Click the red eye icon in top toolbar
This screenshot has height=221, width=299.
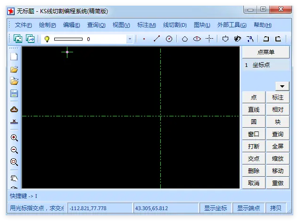point(197,39)
